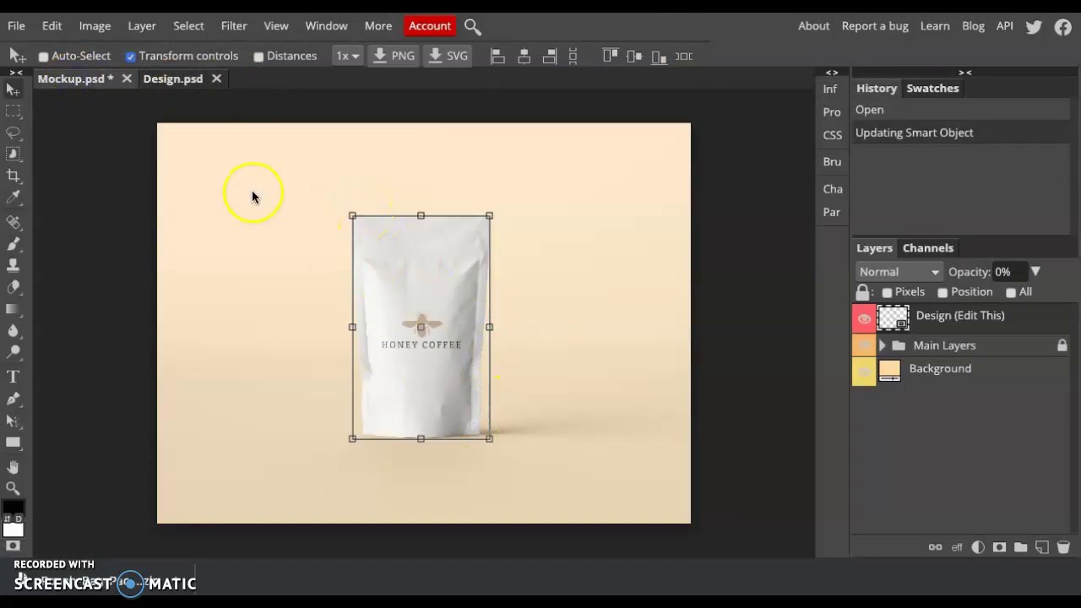Check the lock All checkbox

(x=1011, y=292)
